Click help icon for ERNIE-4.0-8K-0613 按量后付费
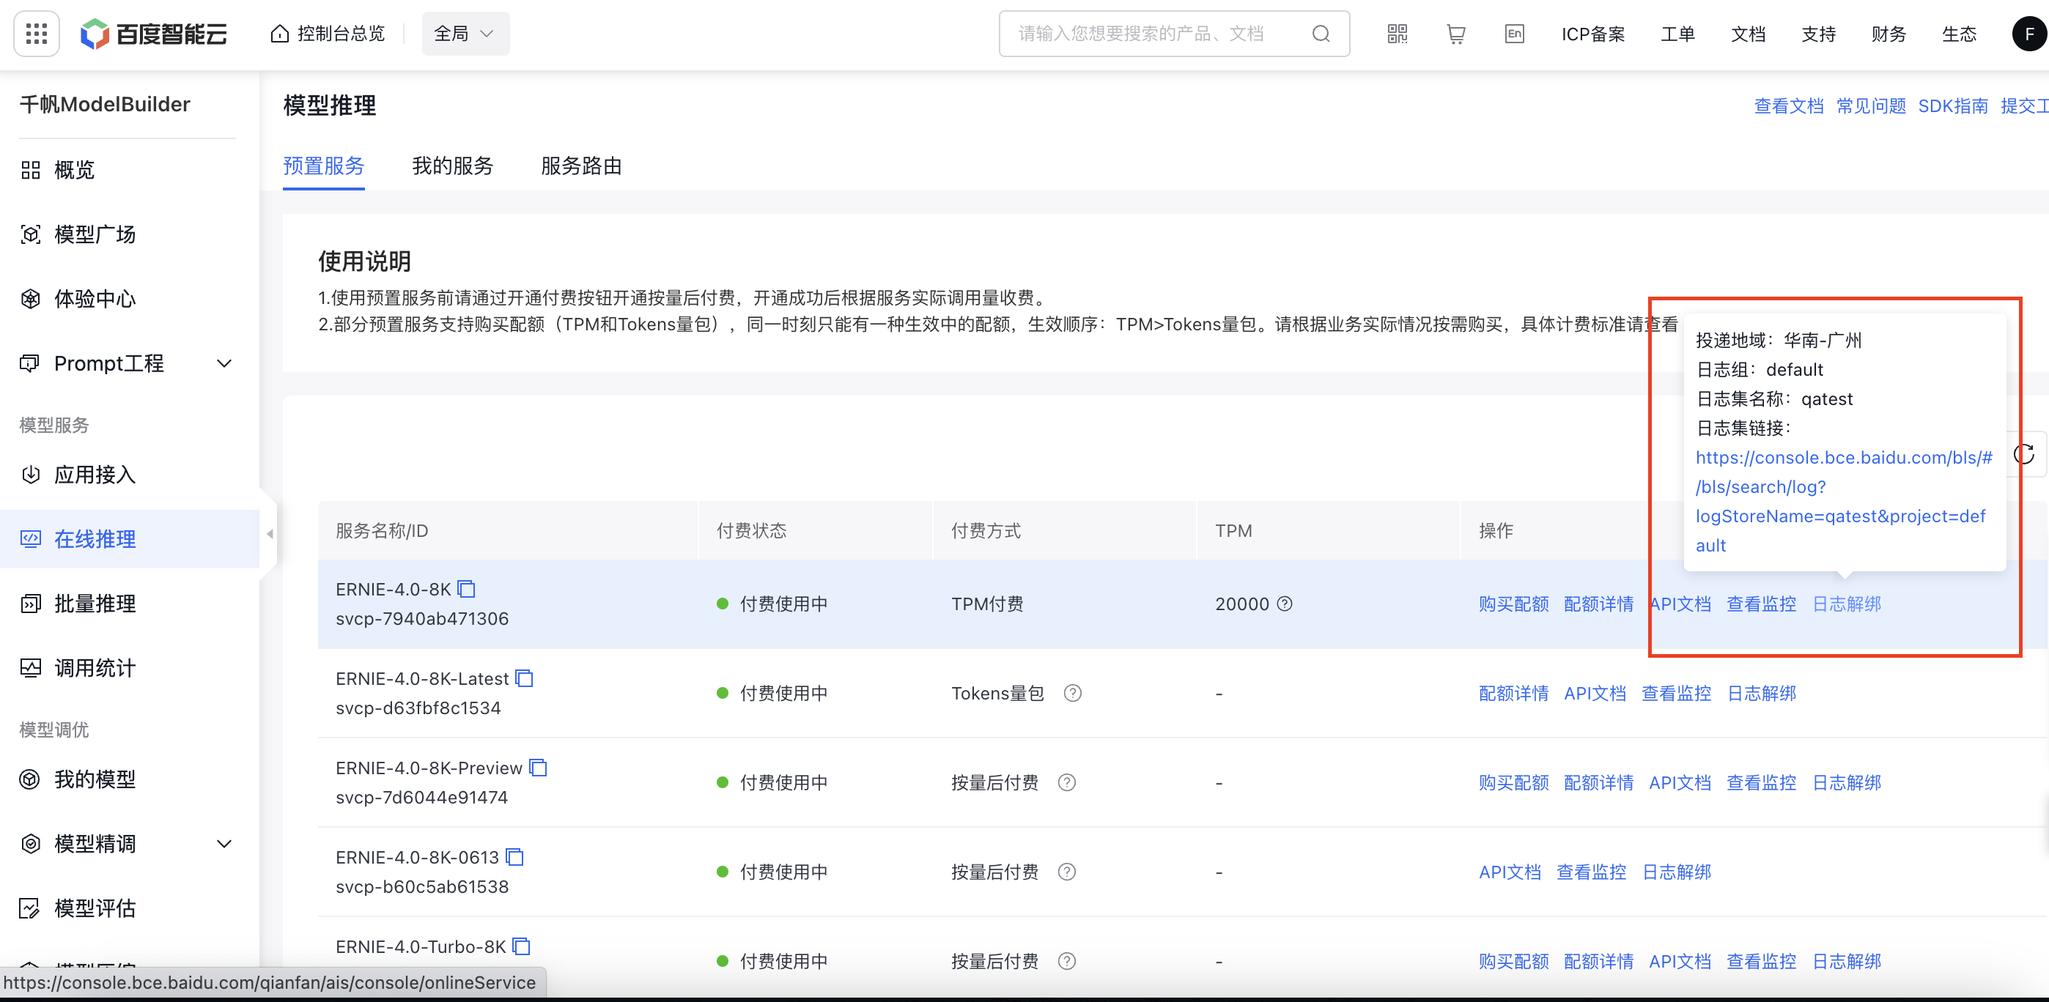Screen dimensions: 2049x1002 [1068, 872]
